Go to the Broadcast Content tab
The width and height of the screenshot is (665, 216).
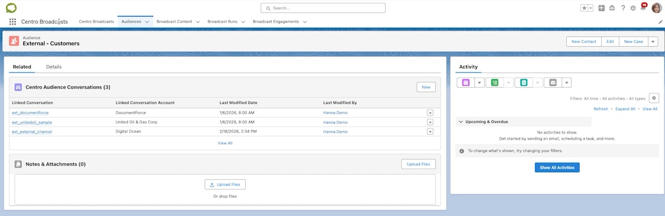click(175, 22)
